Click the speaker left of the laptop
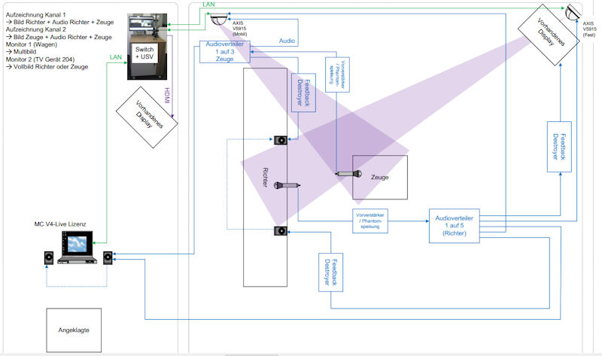Screen dimensions: 602x356 pos(48,257)
